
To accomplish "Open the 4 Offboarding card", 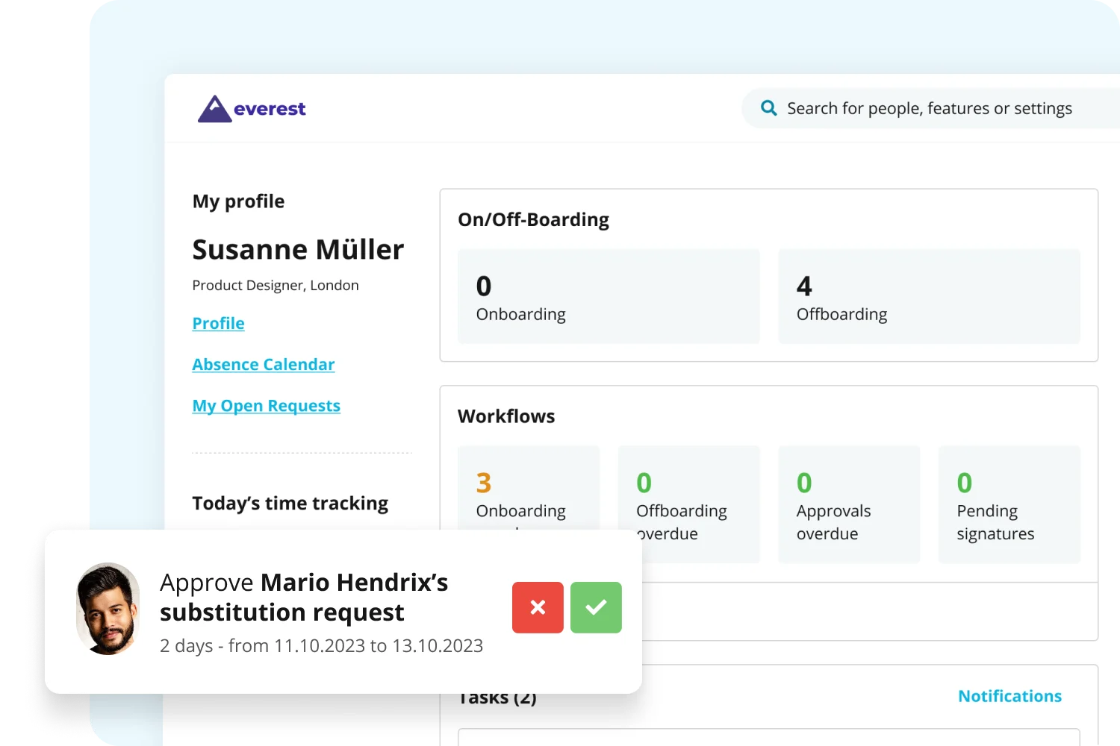I will click(x=929, y=296).
